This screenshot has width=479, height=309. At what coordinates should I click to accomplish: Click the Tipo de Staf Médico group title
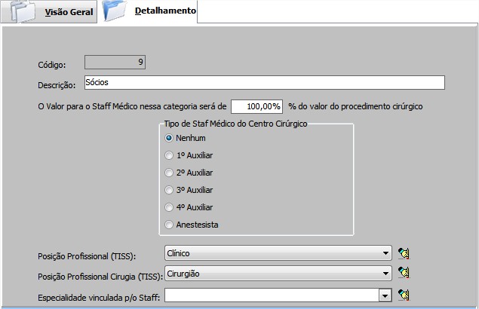pos(236,124)
